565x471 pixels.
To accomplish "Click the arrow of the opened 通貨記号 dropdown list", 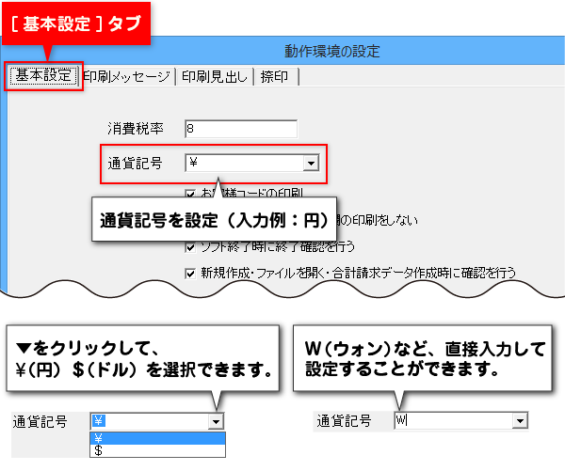I will pos(216,421).
